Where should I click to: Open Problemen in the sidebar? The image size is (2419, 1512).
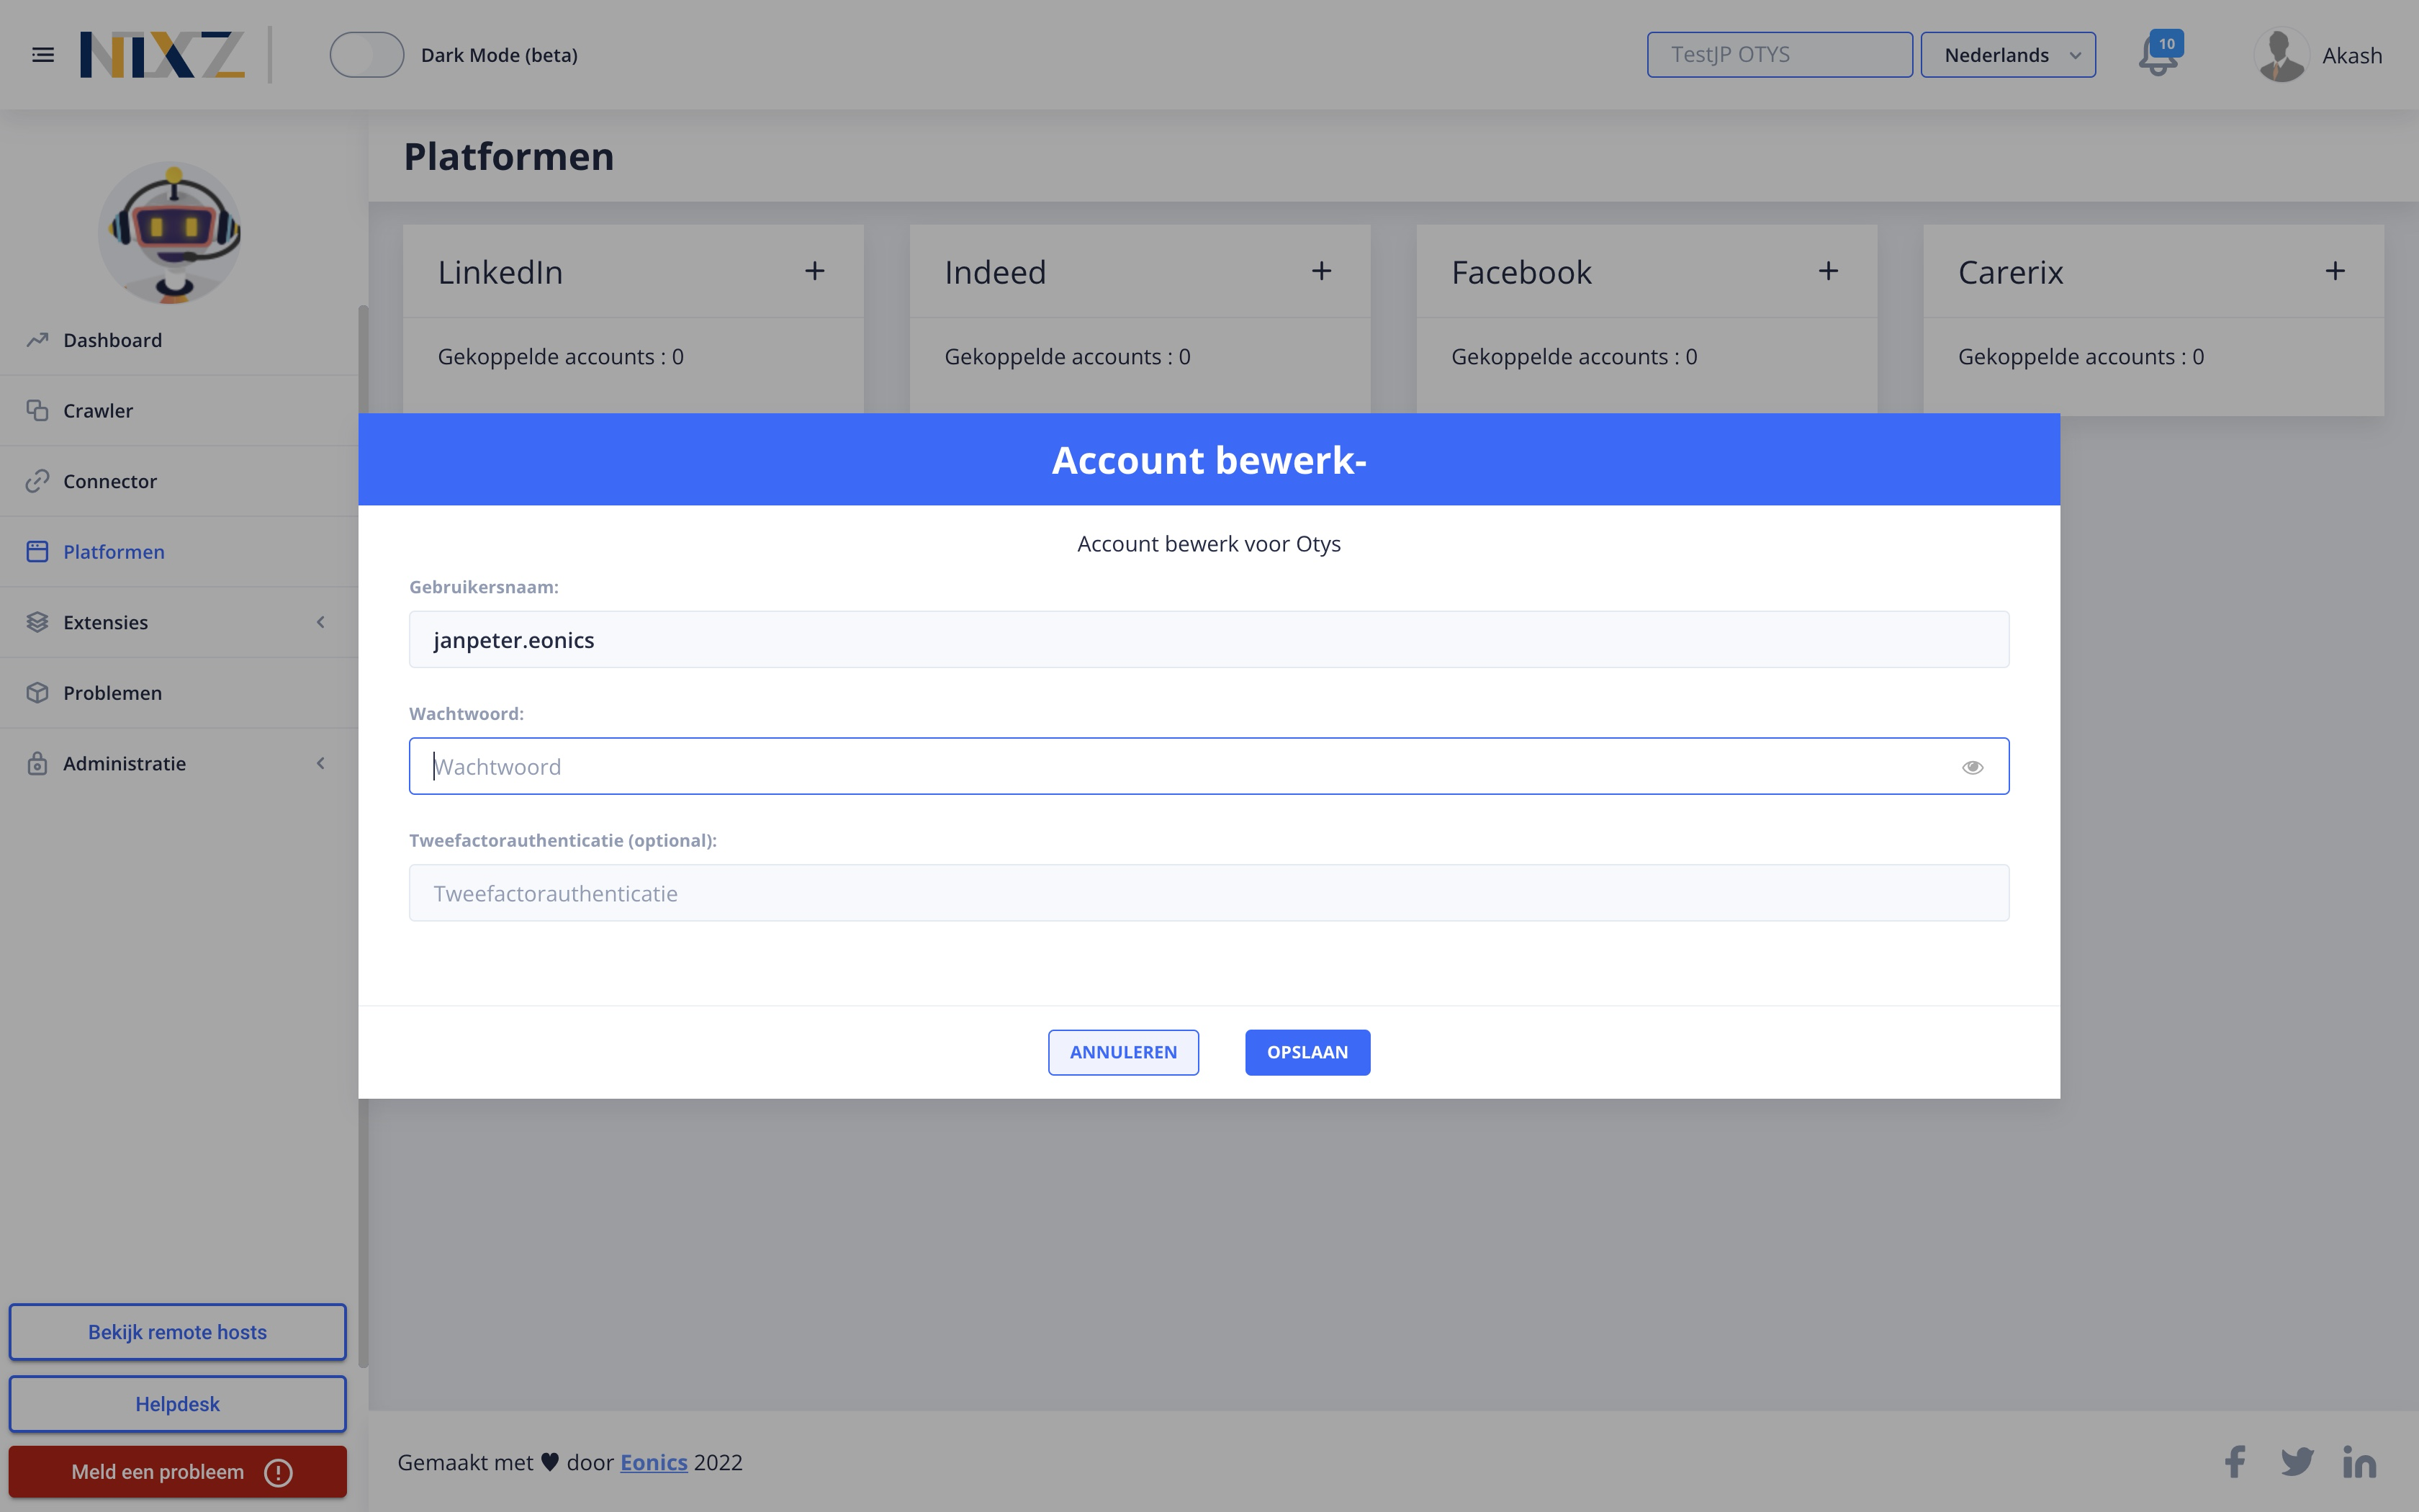coord(180,693)
